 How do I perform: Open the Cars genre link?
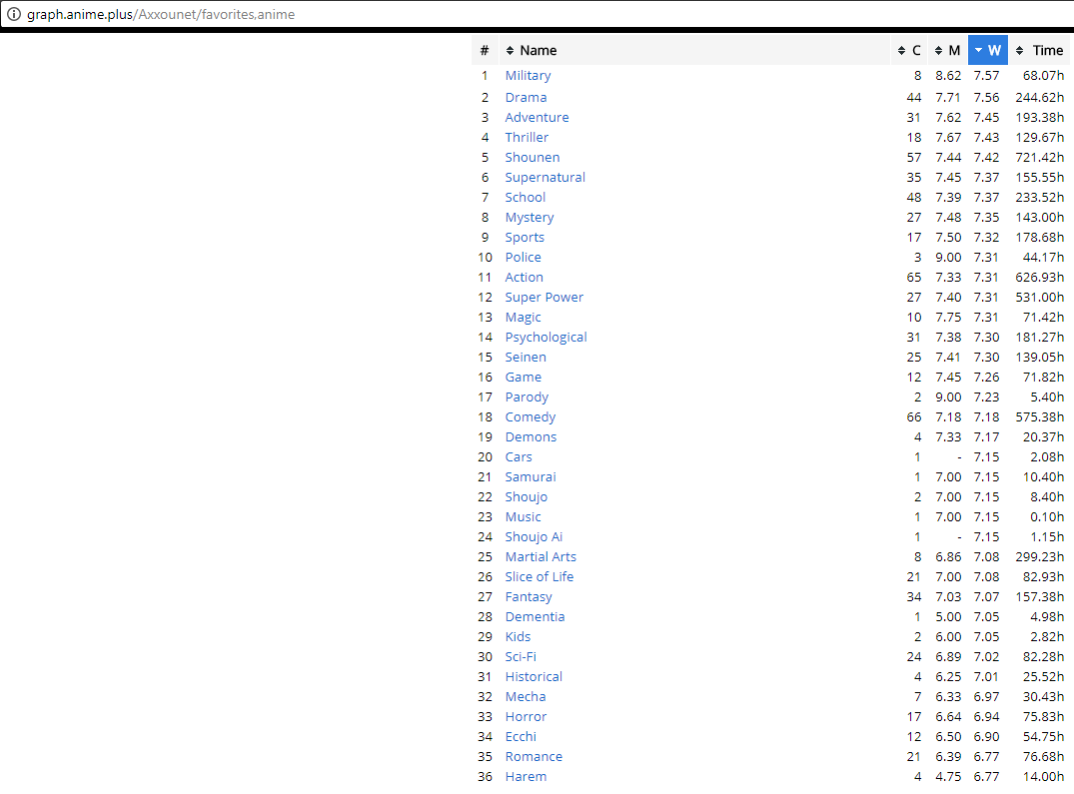pyautogui.click(x=518, y=456)
